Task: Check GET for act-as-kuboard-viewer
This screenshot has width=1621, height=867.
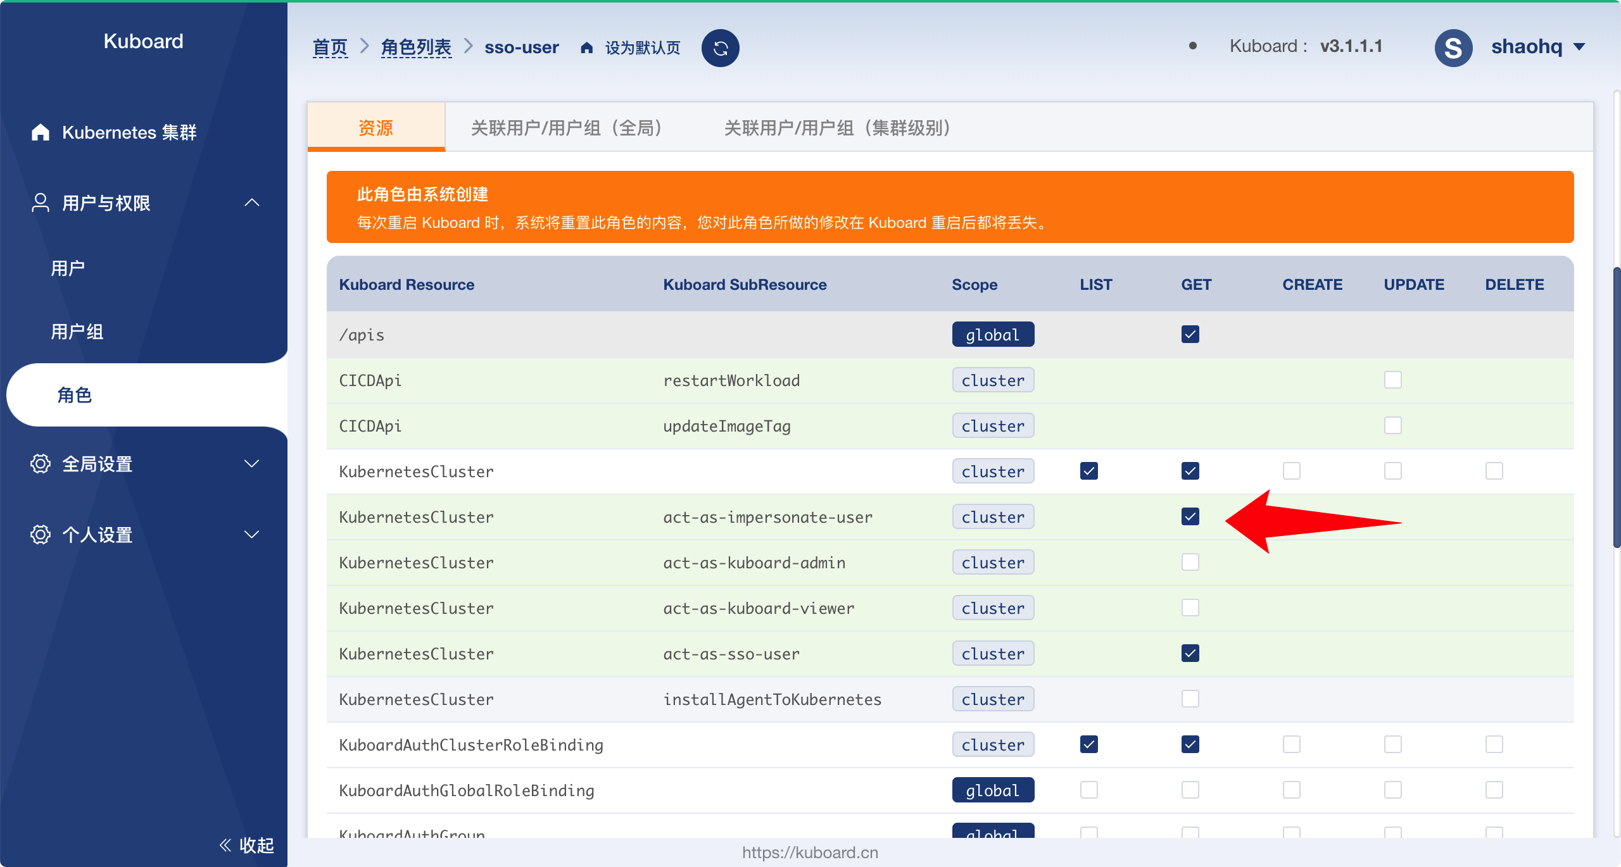Action: point(1190,608)
